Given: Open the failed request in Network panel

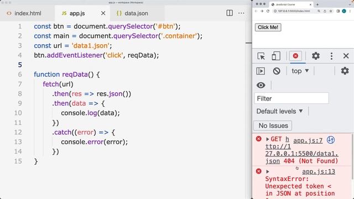Looking at the screenshot, I should click(331, 140).
